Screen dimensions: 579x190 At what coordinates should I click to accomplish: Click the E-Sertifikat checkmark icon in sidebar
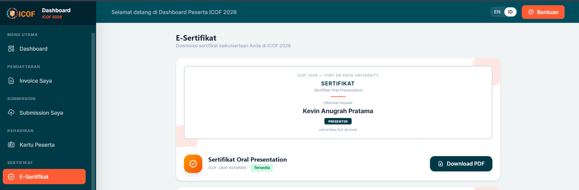coord(11,177)
